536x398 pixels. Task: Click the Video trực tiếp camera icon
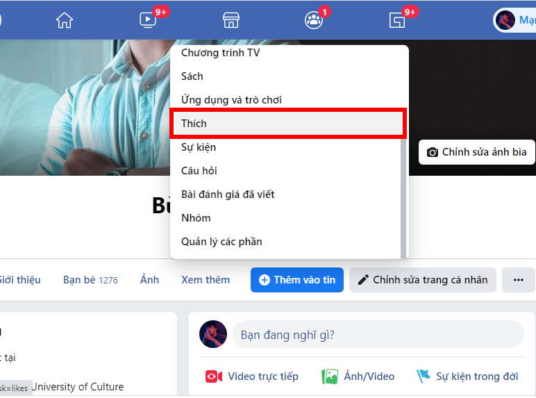pyautogui.click(x=213, y=376)
